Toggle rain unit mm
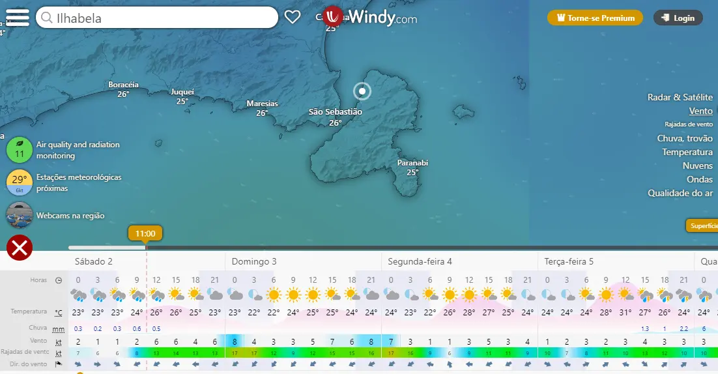 click(59, 328)
